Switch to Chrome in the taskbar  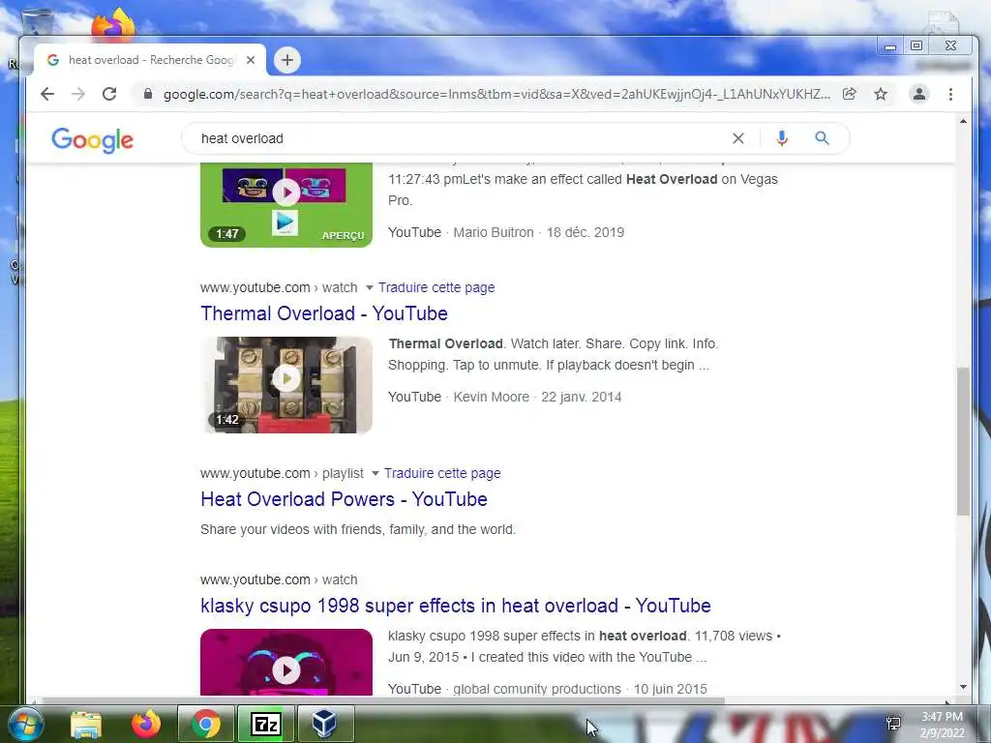pyautogui.click(x=206, y=724)
